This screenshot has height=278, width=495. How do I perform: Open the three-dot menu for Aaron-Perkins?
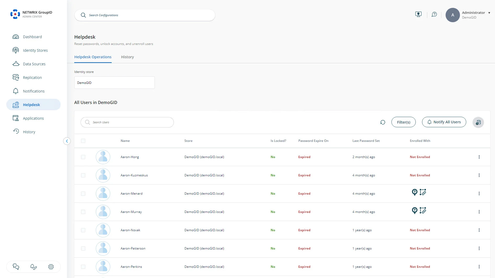click(479, 267)
